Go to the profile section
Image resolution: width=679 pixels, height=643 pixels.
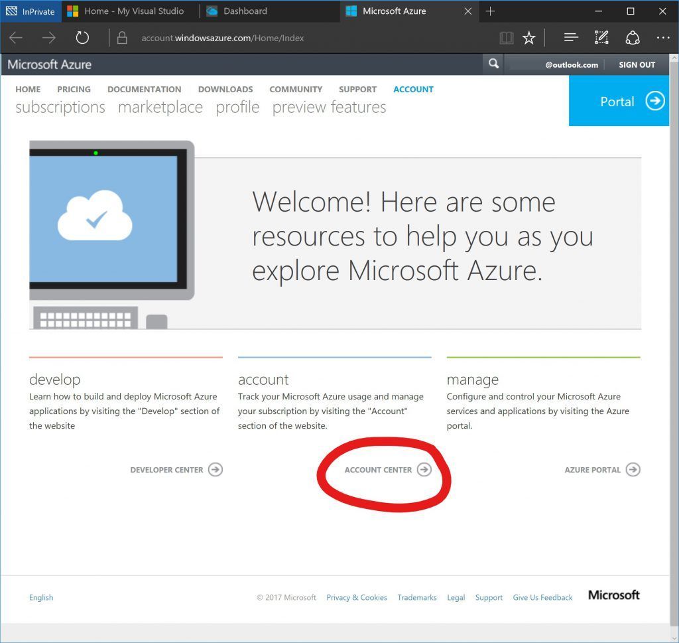click(x=237, y=107)
